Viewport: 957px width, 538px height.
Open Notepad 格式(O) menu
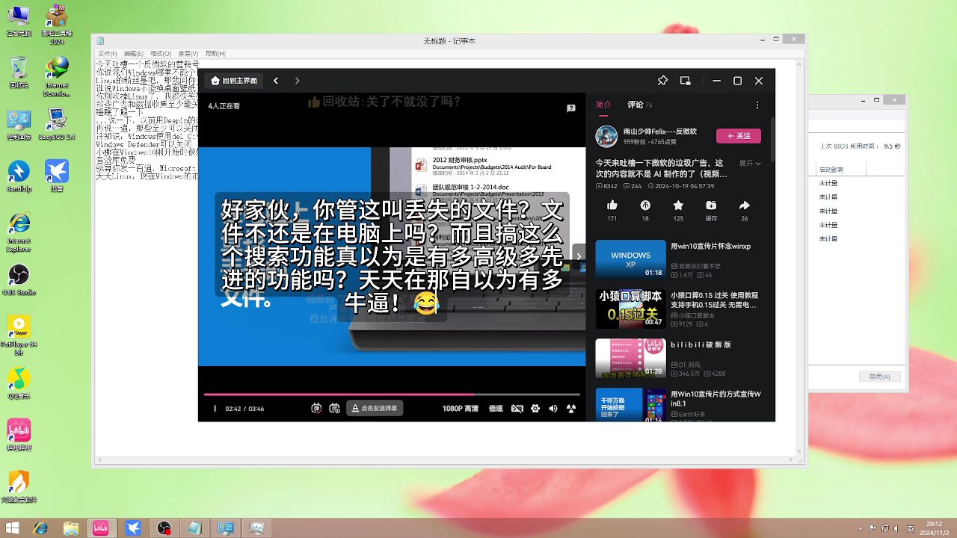pyautogui.click(x=161, y=54)
